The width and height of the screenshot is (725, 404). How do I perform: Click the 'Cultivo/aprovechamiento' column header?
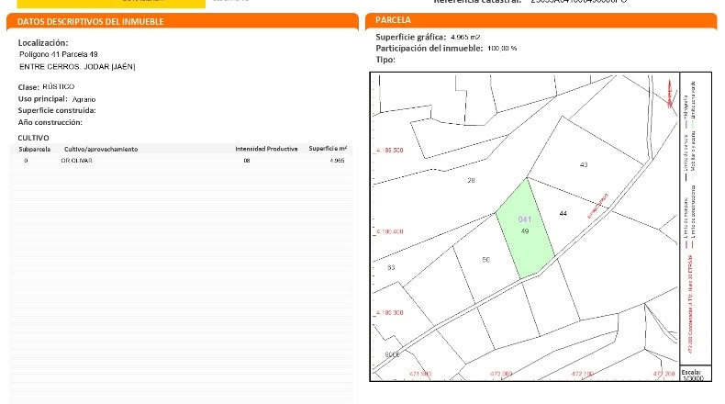coord(101,149)
